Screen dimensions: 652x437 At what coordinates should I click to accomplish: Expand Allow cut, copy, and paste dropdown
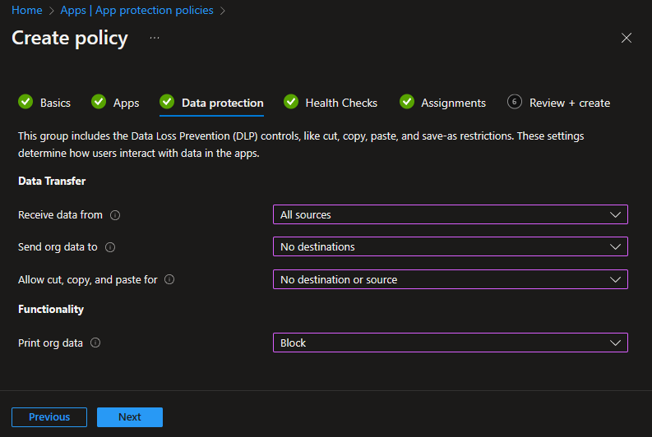[x=450, y=280]
